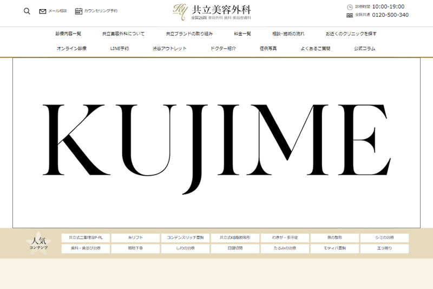Select the しわの治療 button

(185, 248)
